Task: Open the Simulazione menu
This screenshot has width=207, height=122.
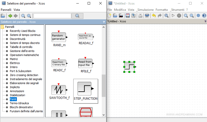Action: 145,10
